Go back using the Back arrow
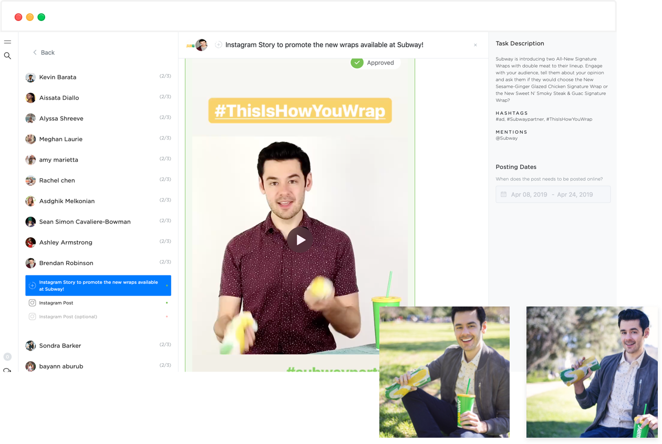This screenshot has width=662, height=444. 44,52
